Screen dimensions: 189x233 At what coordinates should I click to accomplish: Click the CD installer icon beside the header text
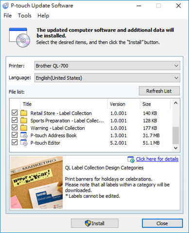point(19,37)
